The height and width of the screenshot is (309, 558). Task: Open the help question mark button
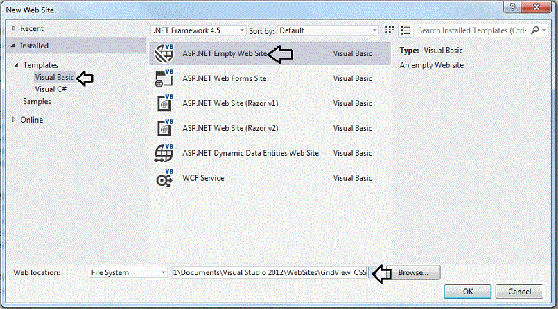[x=512, y=7]
